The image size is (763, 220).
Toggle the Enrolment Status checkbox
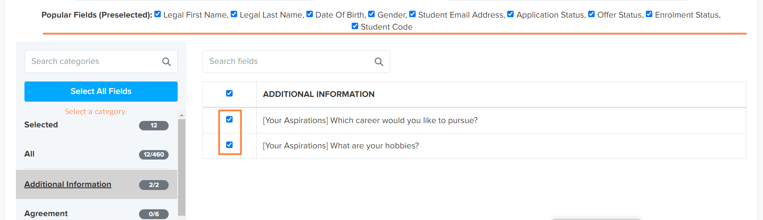(x=649, y=14)
